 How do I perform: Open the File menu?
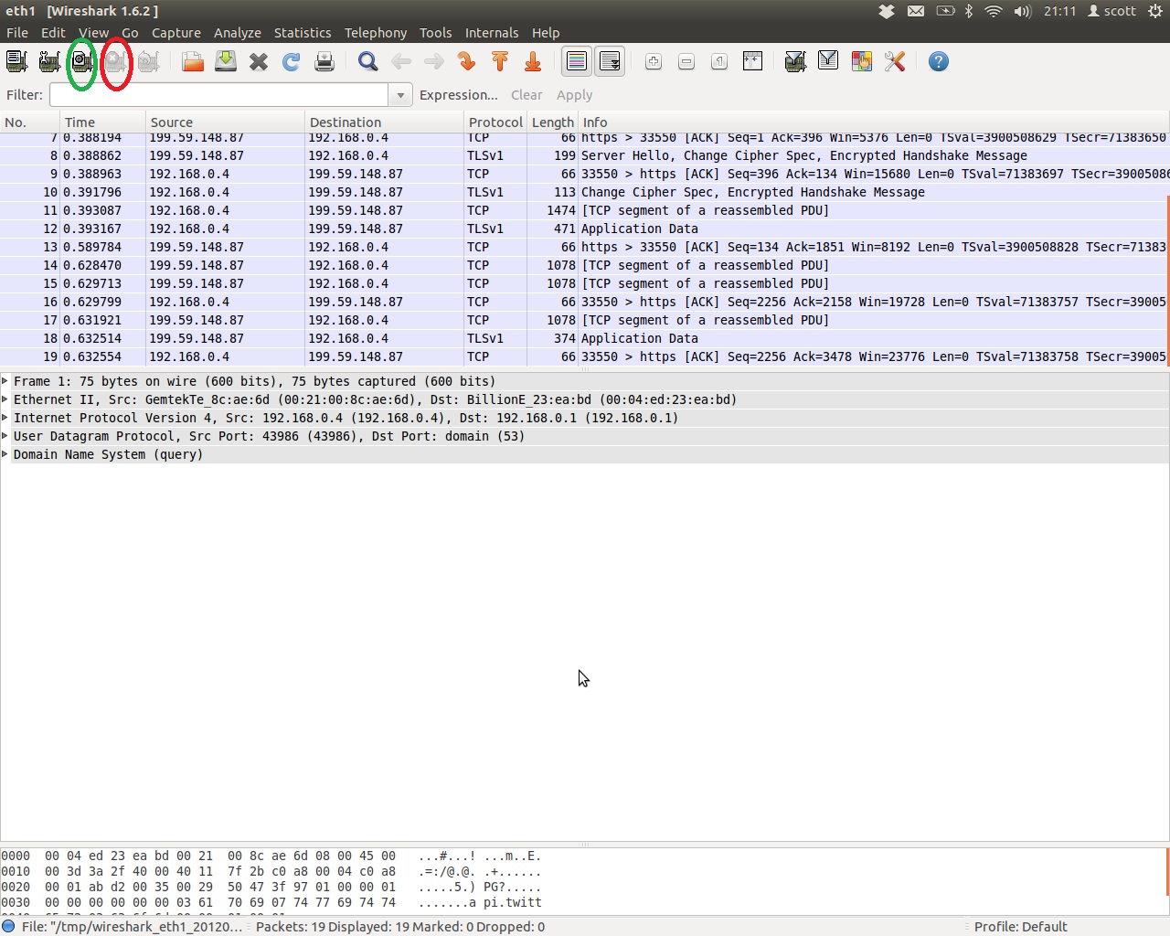(17, 32)
